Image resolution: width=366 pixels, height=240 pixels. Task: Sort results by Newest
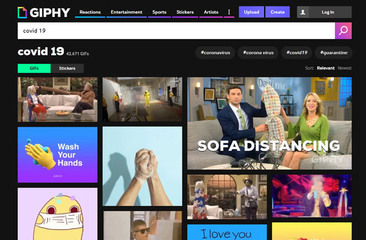click(x=345, y=68)
